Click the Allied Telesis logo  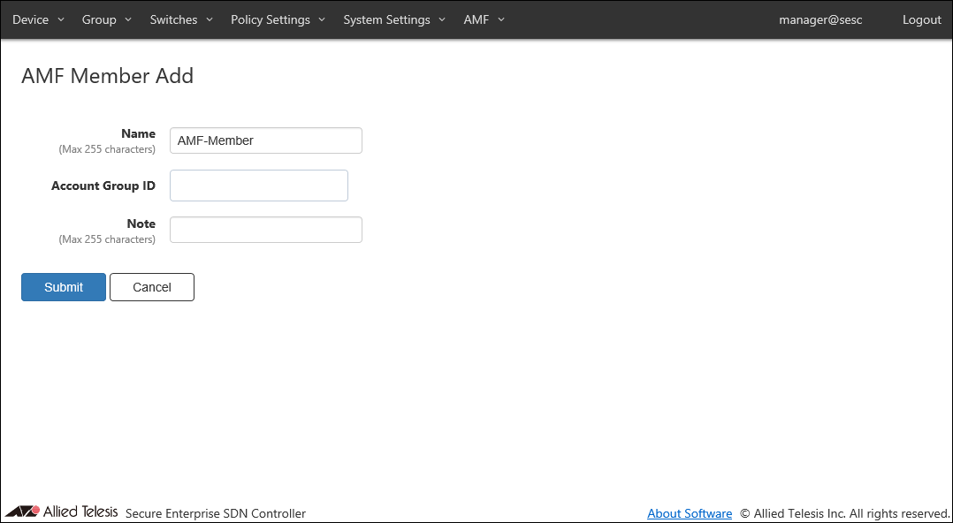click(x=61, y=512)
